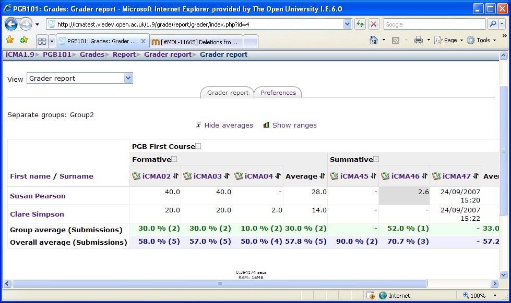
Task: Click the Quick Tabs grid icon
Action: coord(42,41)
